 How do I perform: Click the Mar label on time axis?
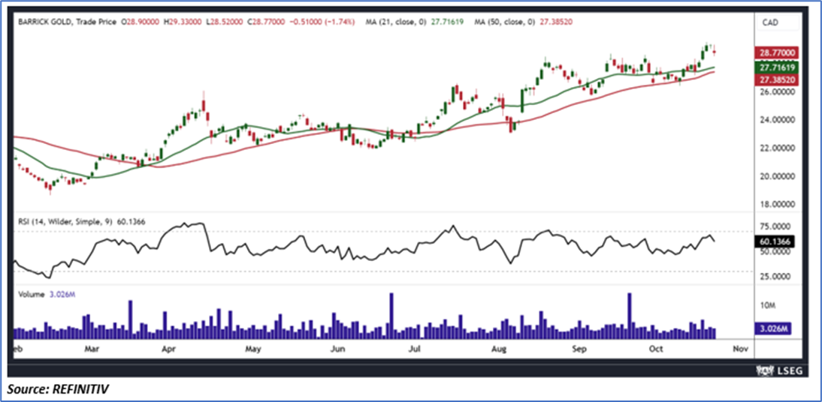(92, 349)
